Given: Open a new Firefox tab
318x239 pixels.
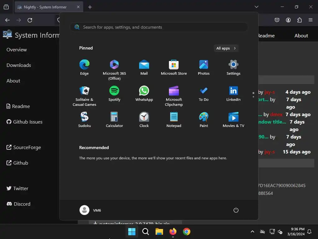Looking at the screenshot, I should tap(90, 7).
